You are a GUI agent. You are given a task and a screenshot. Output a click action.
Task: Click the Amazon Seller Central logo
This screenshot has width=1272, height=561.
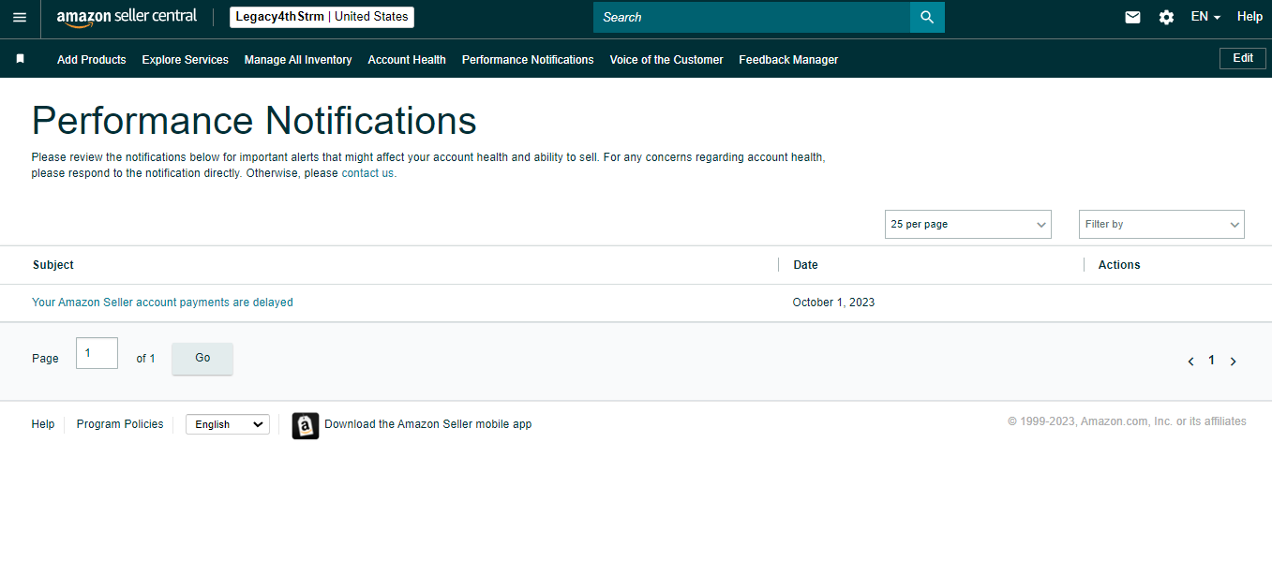coord(127,17)
